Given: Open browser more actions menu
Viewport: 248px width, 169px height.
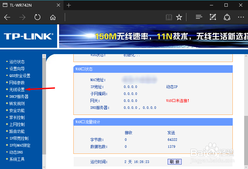Looking at the screenshot, I should (x=241, y=17).
